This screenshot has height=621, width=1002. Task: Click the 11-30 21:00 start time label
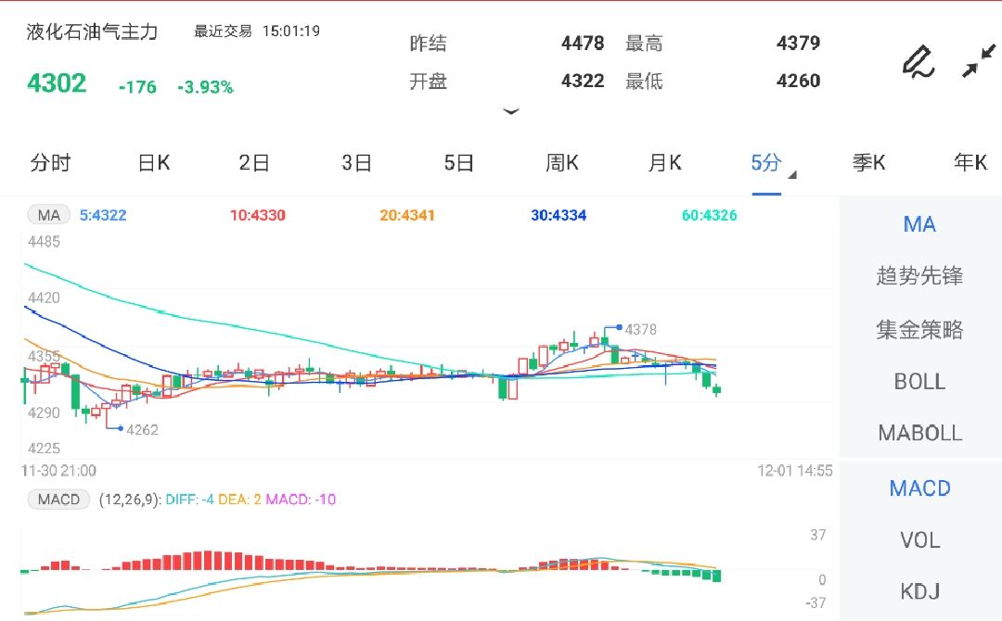58,470
